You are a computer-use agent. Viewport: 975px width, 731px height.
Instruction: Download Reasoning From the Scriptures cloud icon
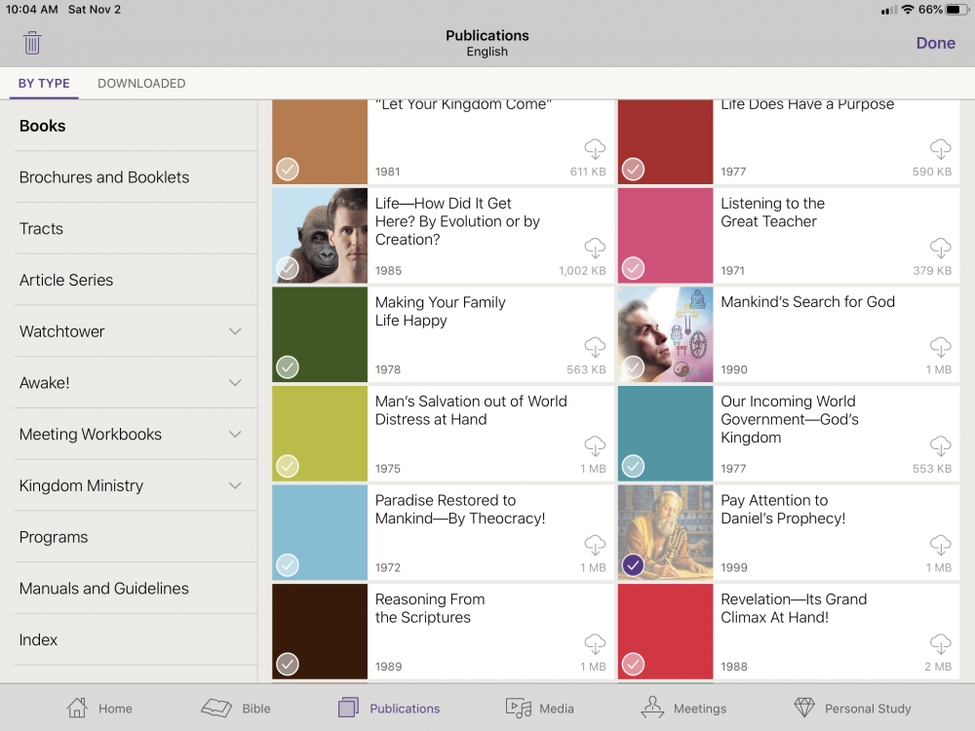click(x=594, y=643)
